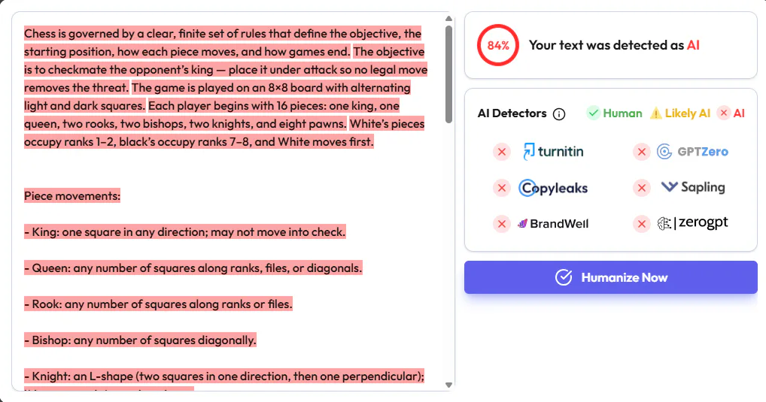Screen dimensions: 766x402
Task: Click the red X beside Sapling
Action: [x=642, y=188]
